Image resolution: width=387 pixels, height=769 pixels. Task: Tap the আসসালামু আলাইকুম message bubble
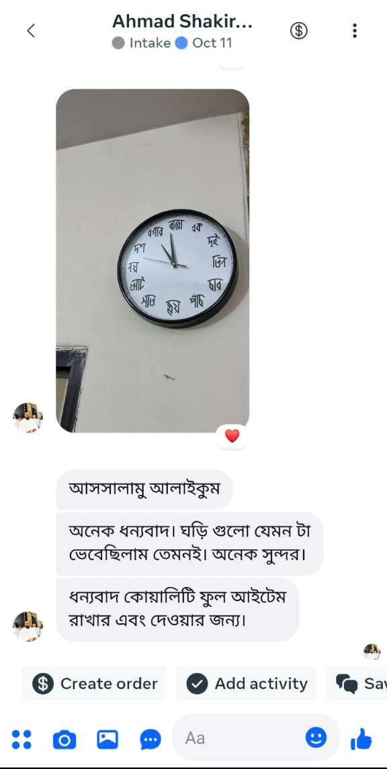[x=144, y=489]
